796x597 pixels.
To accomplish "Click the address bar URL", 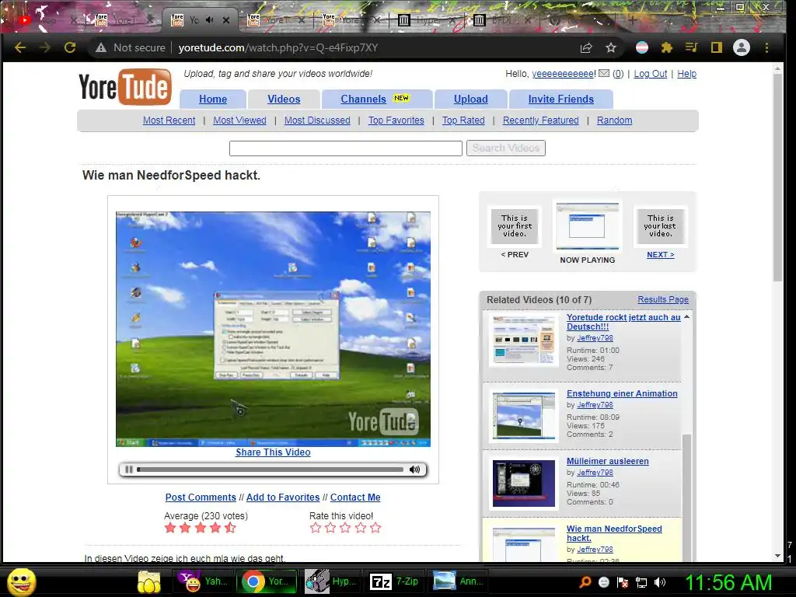I will [x=278, y=47].
